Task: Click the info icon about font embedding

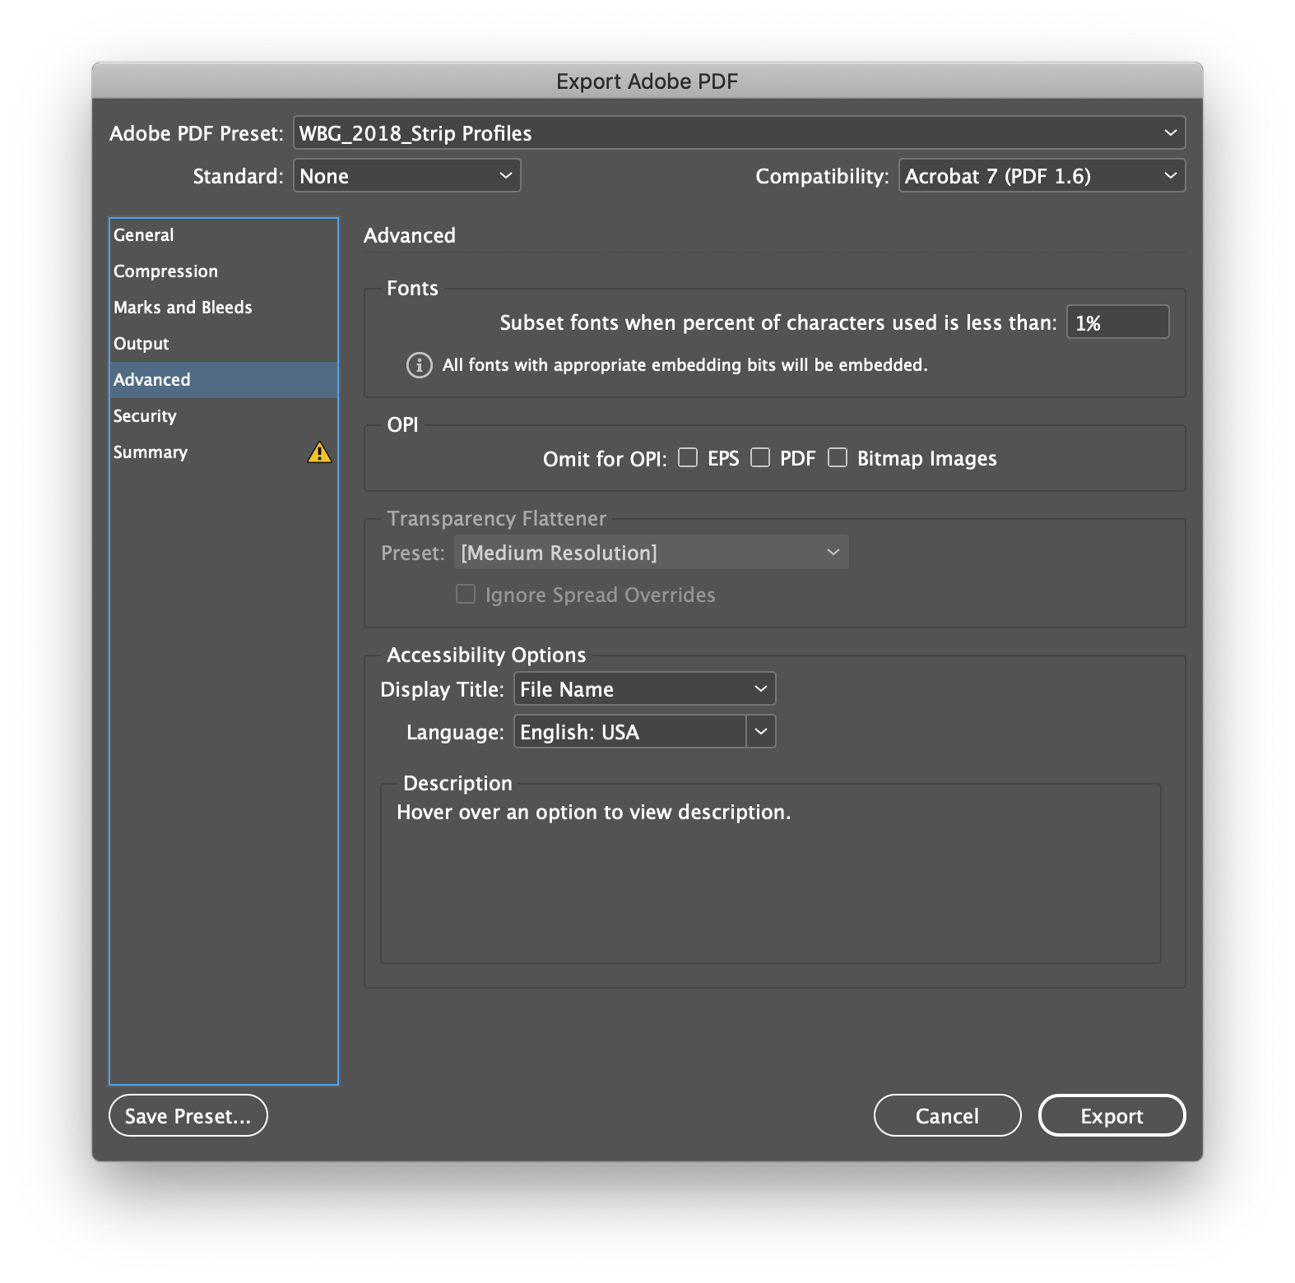Action: click(420, 365)
